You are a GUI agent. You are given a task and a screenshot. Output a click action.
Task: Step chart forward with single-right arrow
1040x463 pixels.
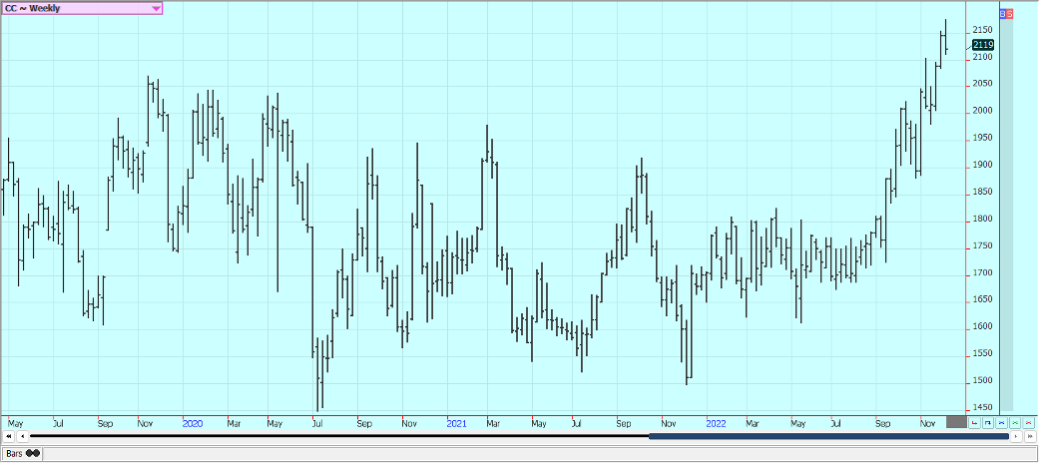point(1016,436)
